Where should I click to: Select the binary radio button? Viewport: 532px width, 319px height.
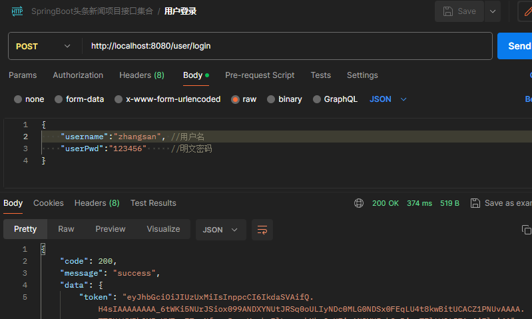click(x=271, y=99)
